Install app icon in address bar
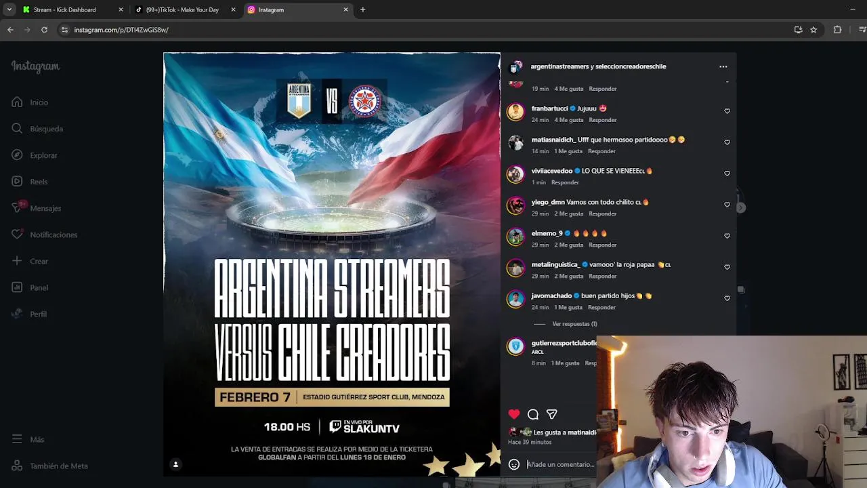The height and width of the screenshot is (488, 867). coord(798,30)
